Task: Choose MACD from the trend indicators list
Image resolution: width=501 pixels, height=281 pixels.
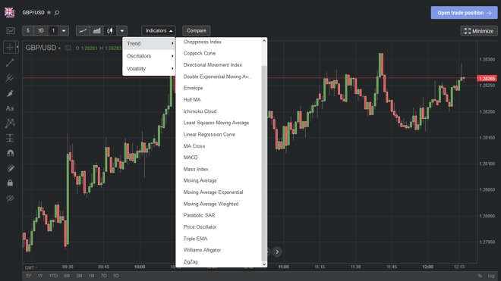Action: [191, 158]
